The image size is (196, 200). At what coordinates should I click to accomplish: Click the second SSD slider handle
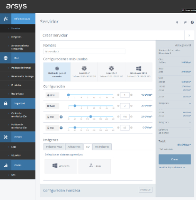(75, 128)
